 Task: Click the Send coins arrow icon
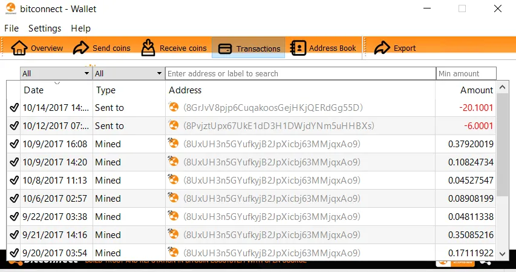coord(80,48)
